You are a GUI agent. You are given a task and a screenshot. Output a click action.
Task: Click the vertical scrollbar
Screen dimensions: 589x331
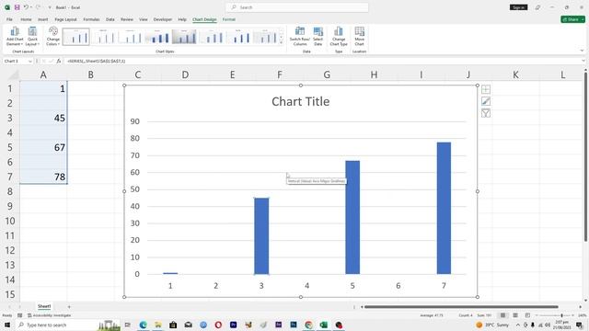pyautogui.click(x=585, y=157)
